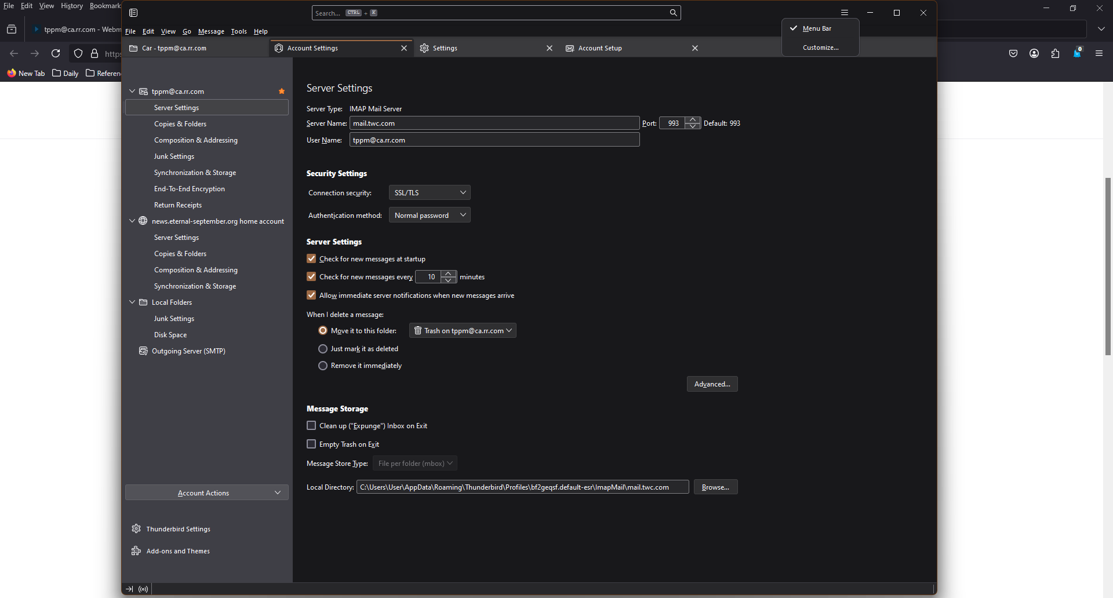Click the search magnifier icon
Screen dimensions: 1113x598
(673, 13)
